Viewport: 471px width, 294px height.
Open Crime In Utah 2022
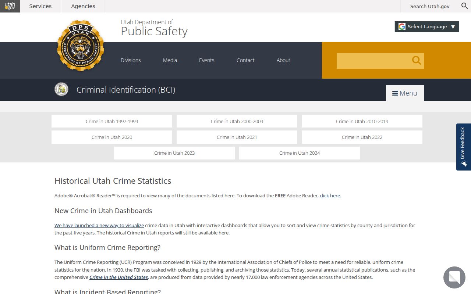(x=362, y=137)
